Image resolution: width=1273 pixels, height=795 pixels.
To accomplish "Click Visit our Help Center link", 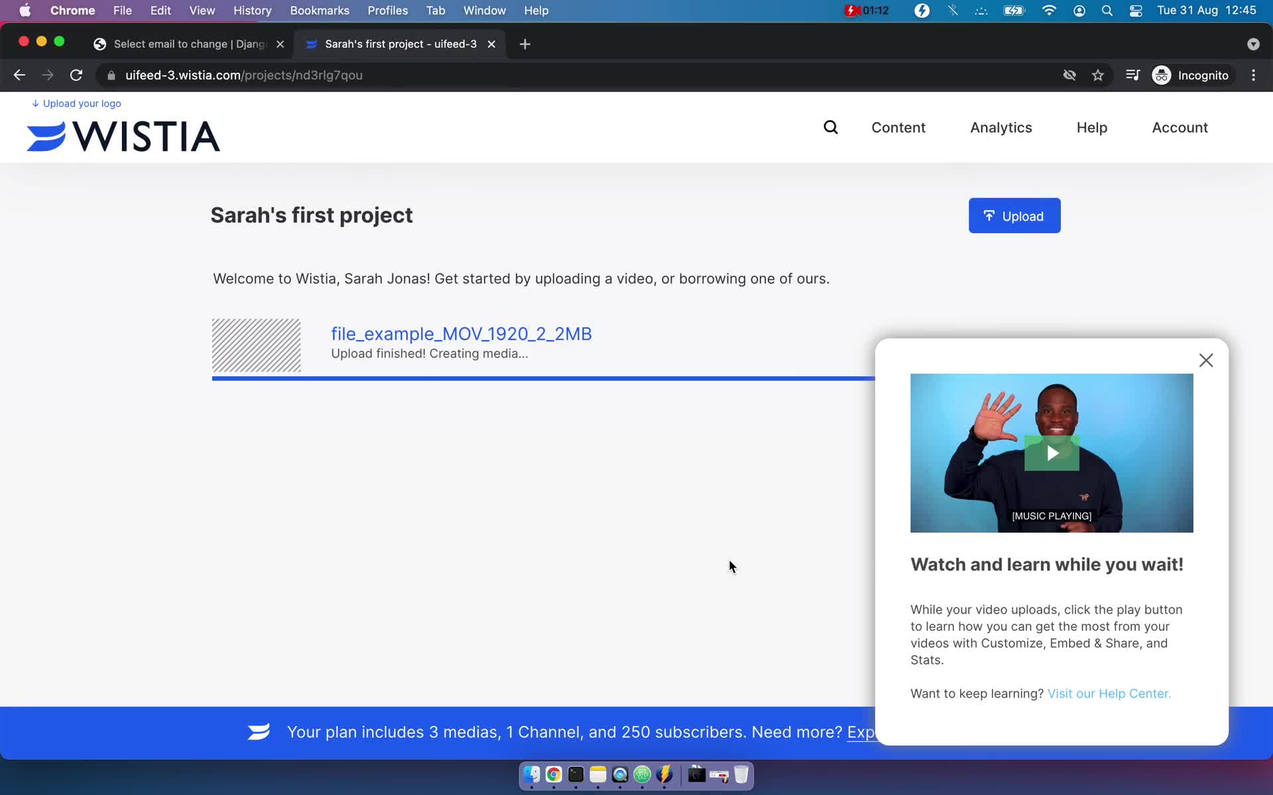I will coord(1109,694).
